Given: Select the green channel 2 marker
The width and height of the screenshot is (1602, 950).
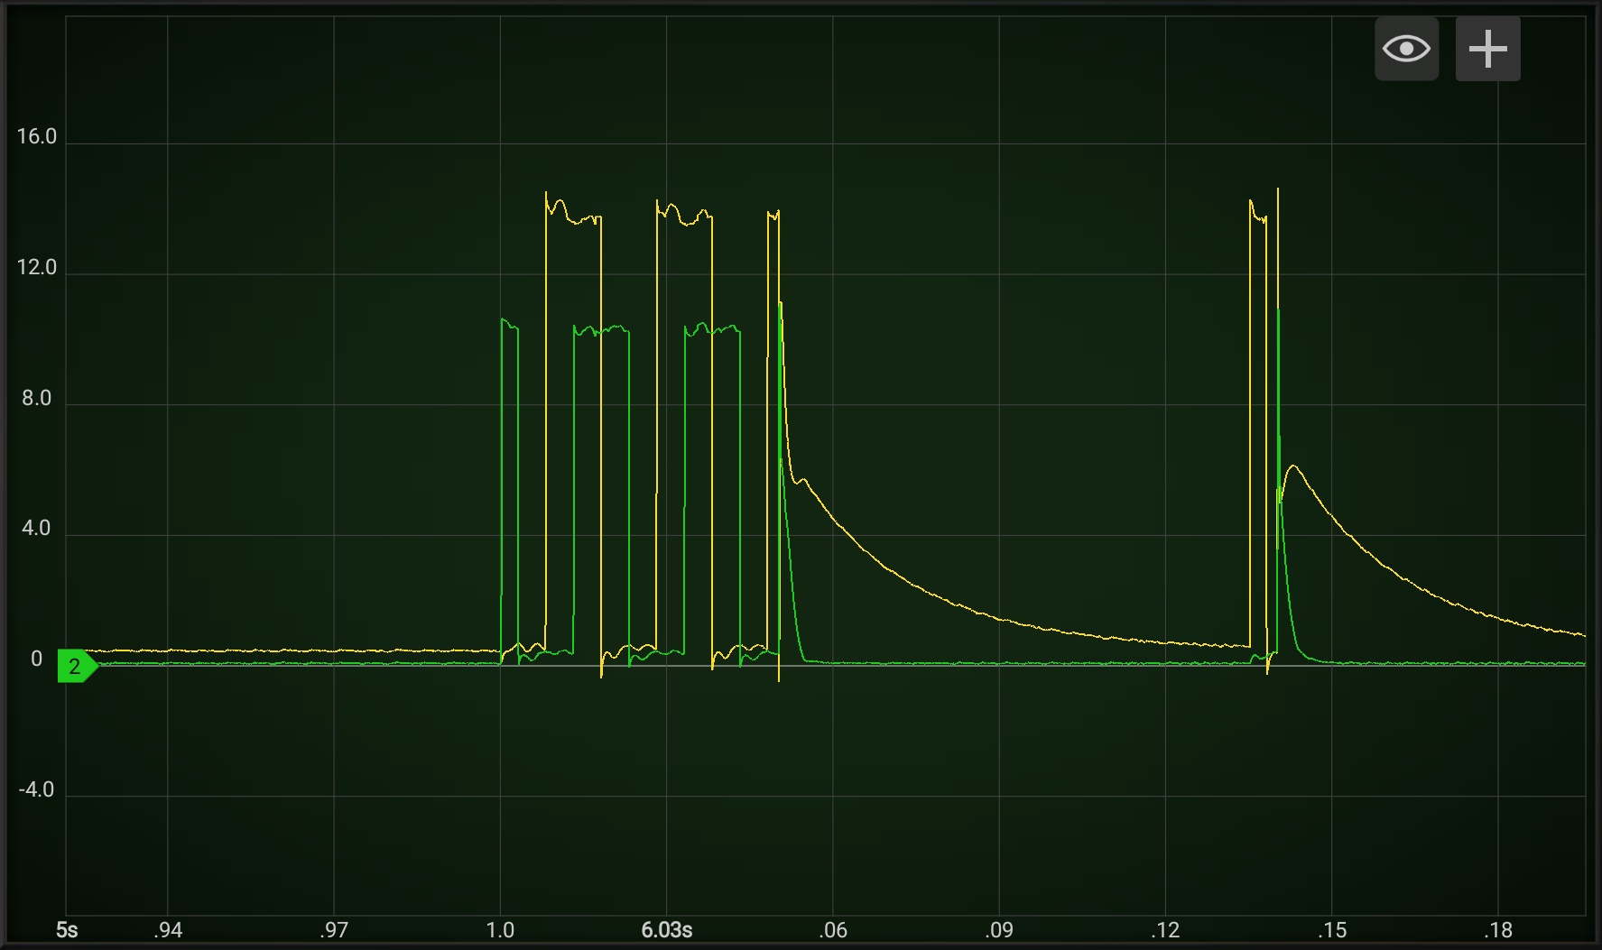Looking at the screenshot, I should pyautogui.click(x=78, y=666).
